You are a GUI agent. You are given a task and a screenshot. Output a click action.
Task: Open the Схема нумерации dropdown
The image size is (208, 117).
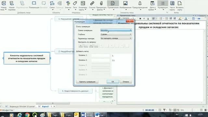(116, 30)
